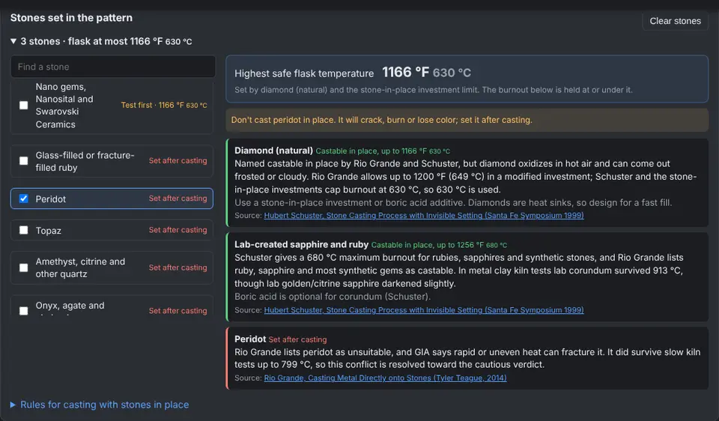The height and width of the screenshot is (421, 719).
Task: Open the Schuster source link under Lab-created sapphire and ruby
Action: pos(424,310)
